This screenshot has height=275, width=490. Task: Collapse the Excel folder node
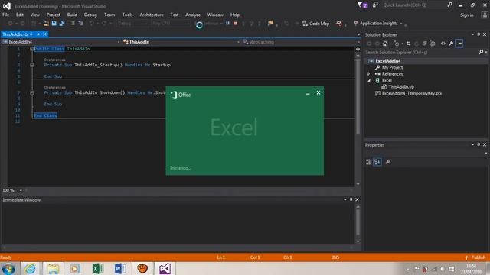coord(369,80)
